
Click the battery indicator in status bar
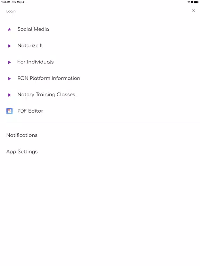click(196, 2)
